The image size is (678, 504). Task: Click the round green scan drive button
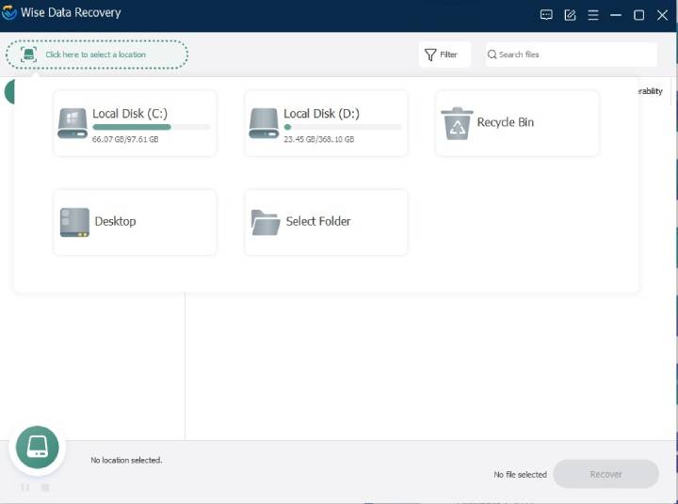coord(37,447)
